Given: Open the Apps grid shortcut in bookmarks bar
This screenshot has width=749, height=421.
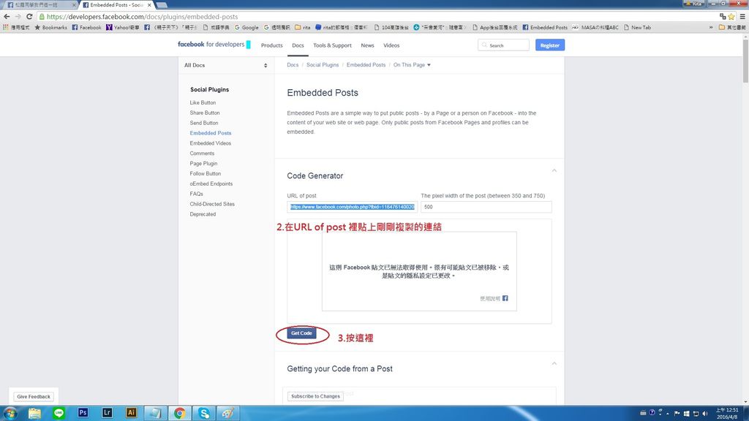Looking at the screenshot, I should point(6,27).
